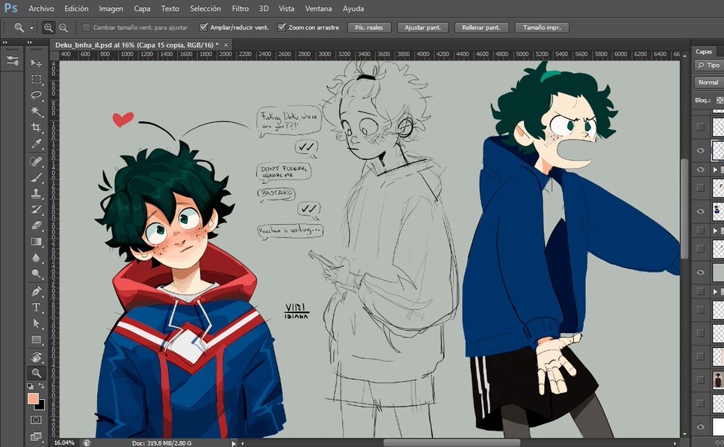Swap foreground and background colors

pos(42,385)
